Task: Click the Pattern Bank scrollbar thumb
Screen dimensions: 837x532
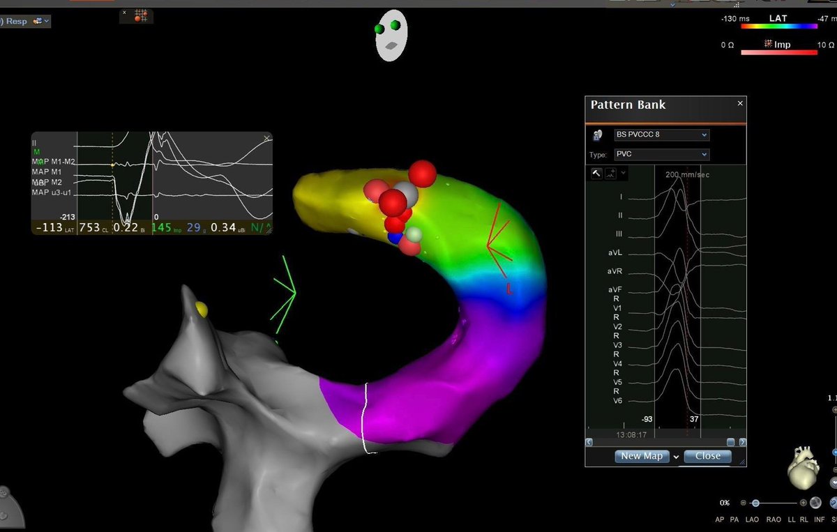Action: click(730, 442)
